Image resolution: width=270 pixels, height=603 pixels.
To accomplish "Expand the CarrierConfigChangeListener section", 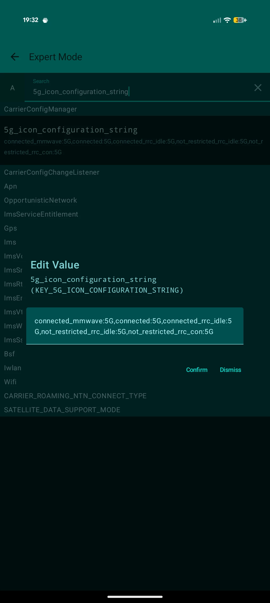I will (x=52, y=172).
